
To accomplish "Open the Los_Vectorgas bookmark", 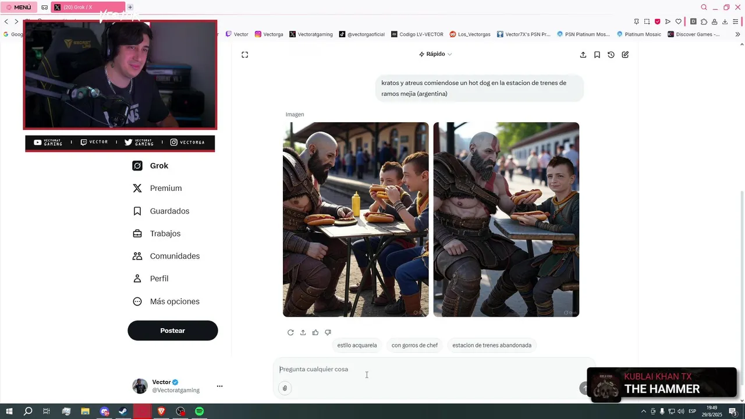I will (x=470, y=34).
